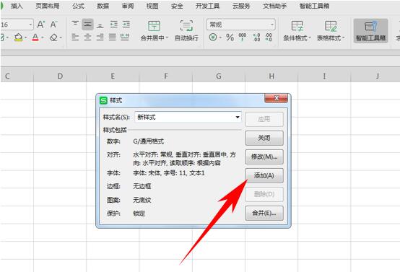The width and height of the screenshot is (400, 272).
Task: Expand the clear format eraser dropdown arrow
Action: [x=61, y=38]
